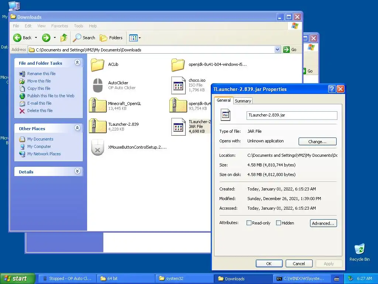Open the Edit menu
The image size is (378, 284).
(x=28, y=26)
